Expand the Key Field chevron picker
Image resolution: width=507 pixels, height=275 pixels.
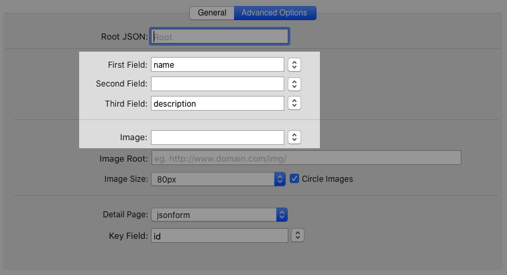298,235
